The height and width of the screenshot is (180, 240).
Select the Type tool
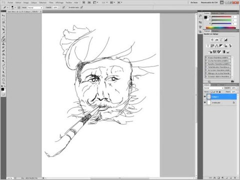[x=3, y=68]
